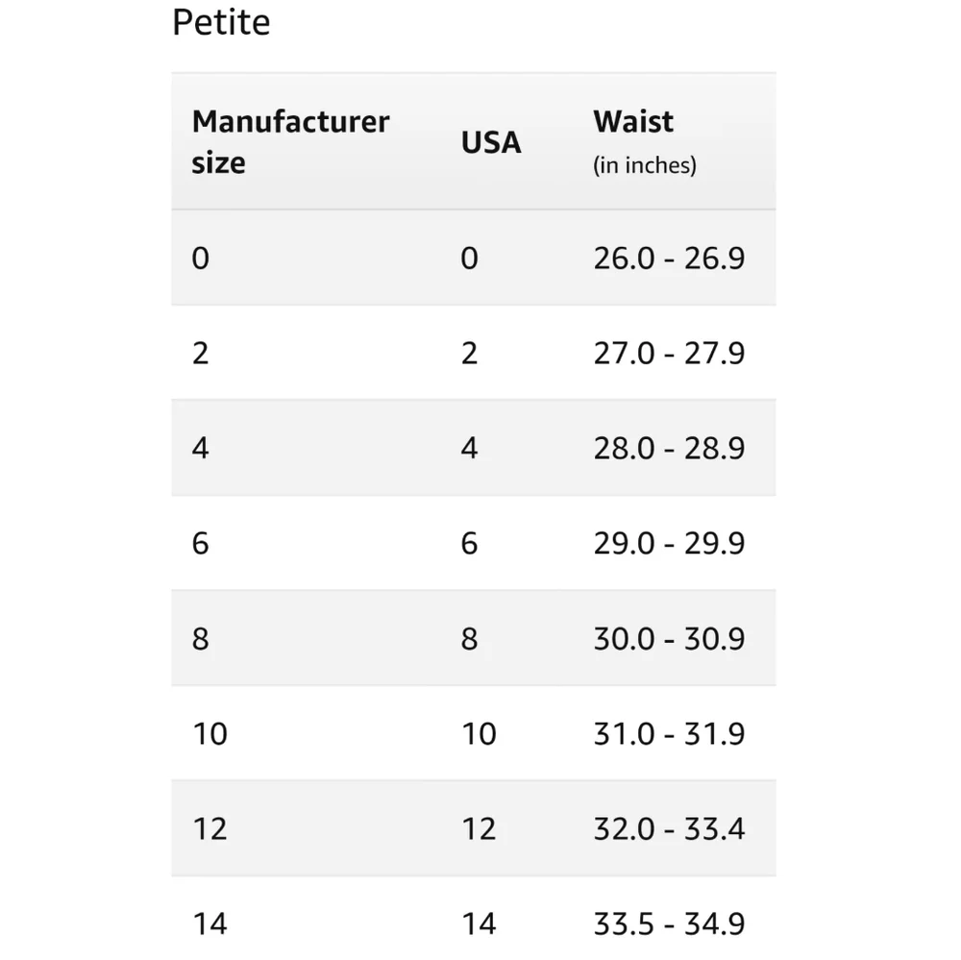Select manufacturer size 4 in first column
Image resolution: width=961 pixels, height=960 pixels.
click(x=200, y=449)
